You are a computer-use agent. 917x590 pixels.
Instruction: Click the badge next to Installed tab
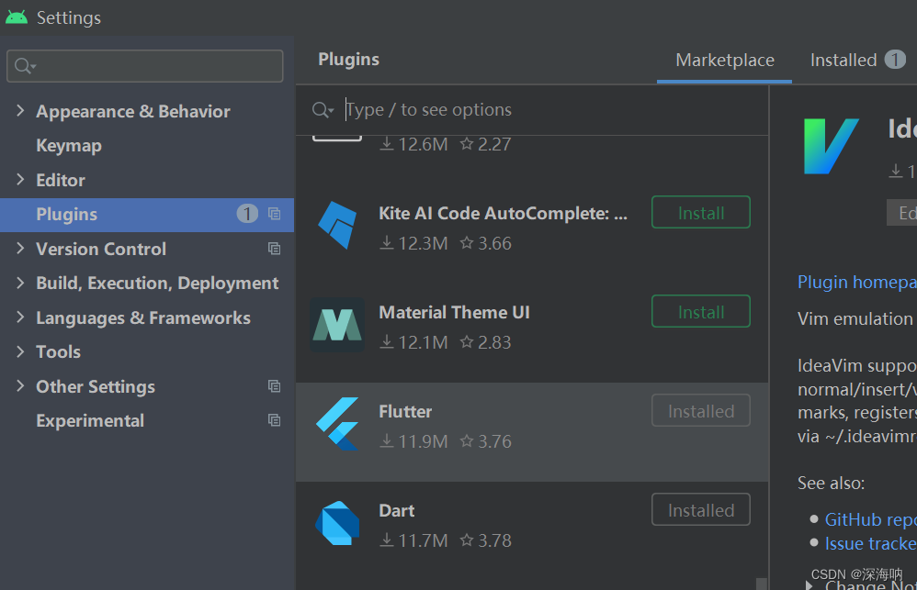[895, 60]
